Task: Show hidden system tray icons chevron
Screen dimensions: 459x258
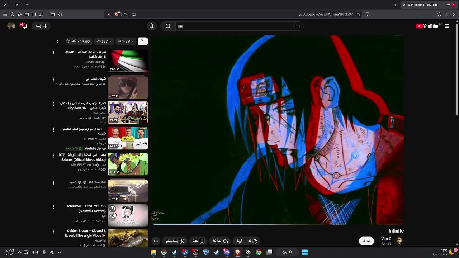Action: [x=60, y=252]
